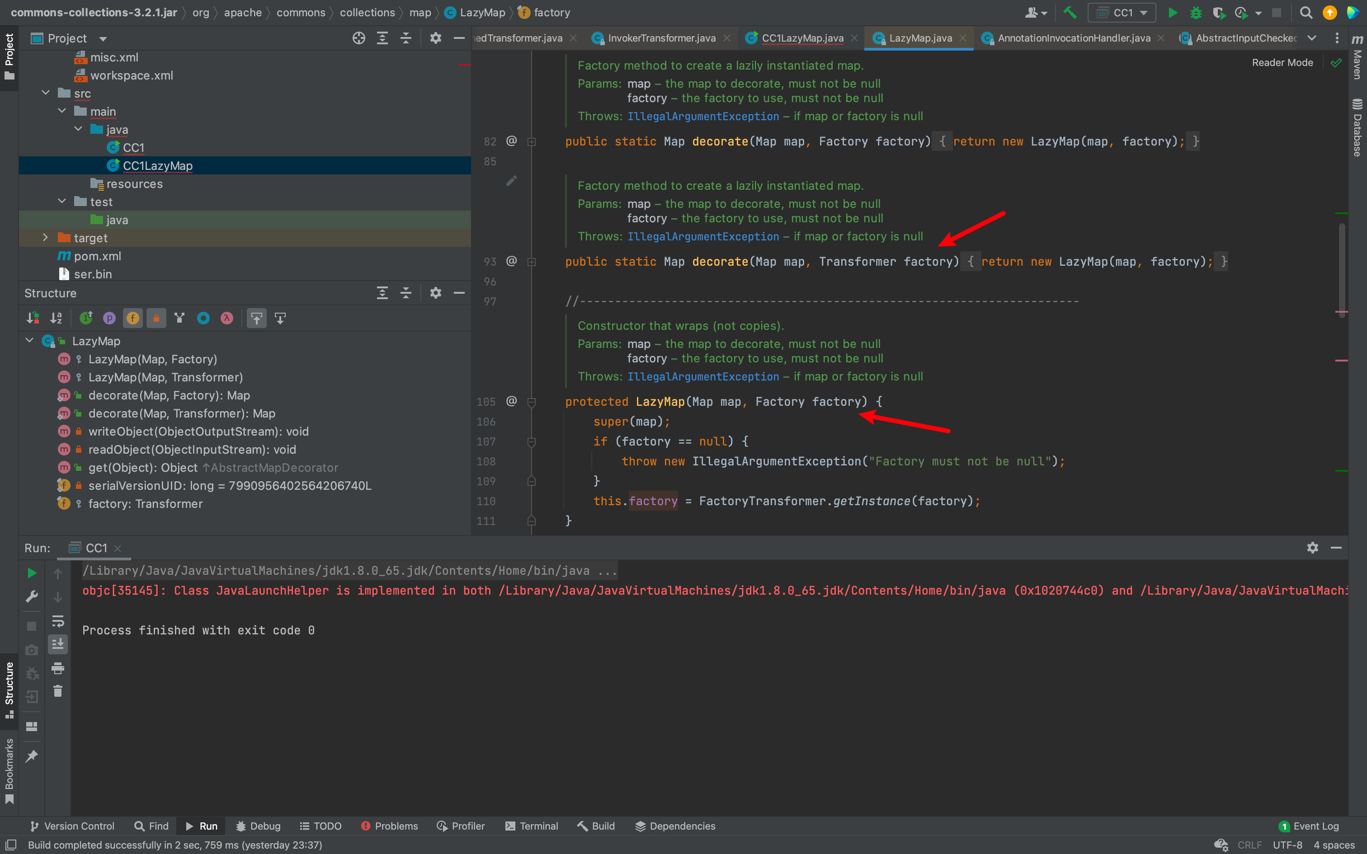Hide the Project tool window

click(x=459, y=38)
